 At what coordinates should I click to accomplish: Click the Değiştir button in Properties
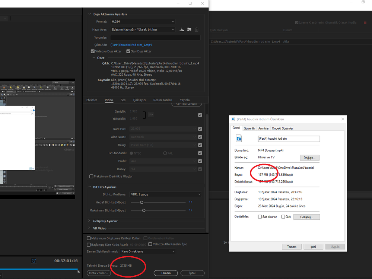(309, 158)
